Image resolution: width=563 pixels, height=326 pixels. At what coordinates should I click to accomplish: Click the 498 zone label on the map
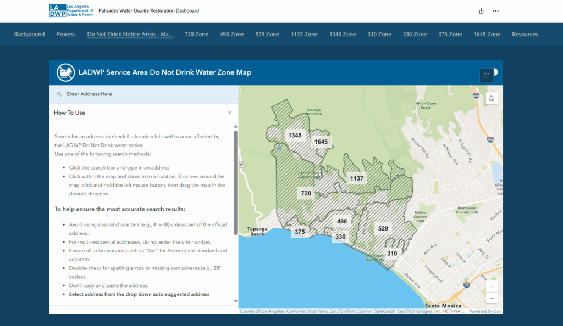tap(343, 221)
